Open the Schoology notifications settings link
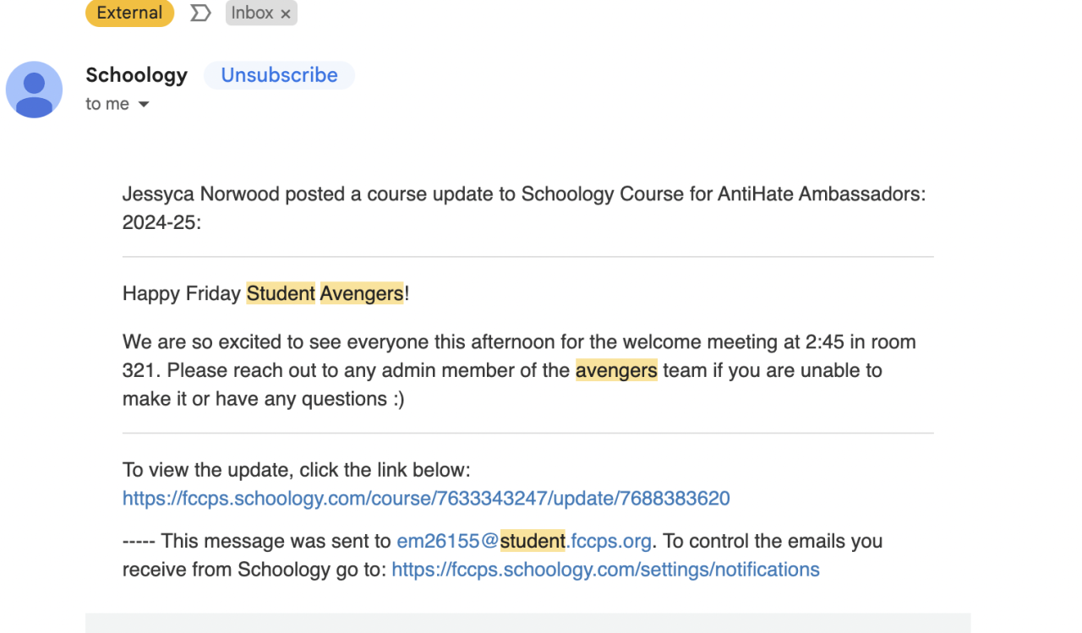 605,570
